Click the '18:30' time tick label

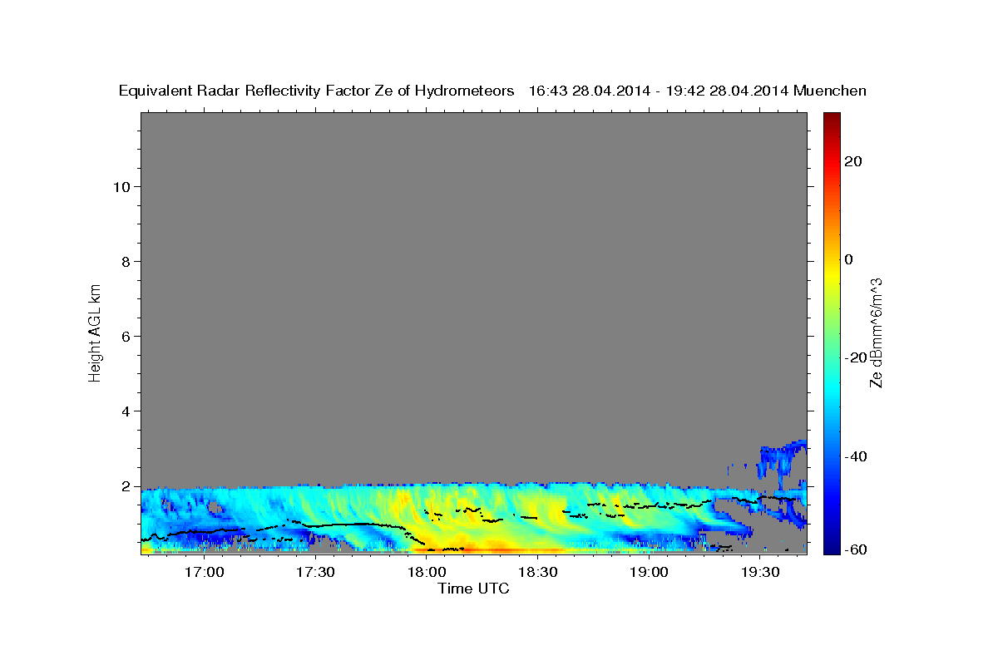point(537,572)
